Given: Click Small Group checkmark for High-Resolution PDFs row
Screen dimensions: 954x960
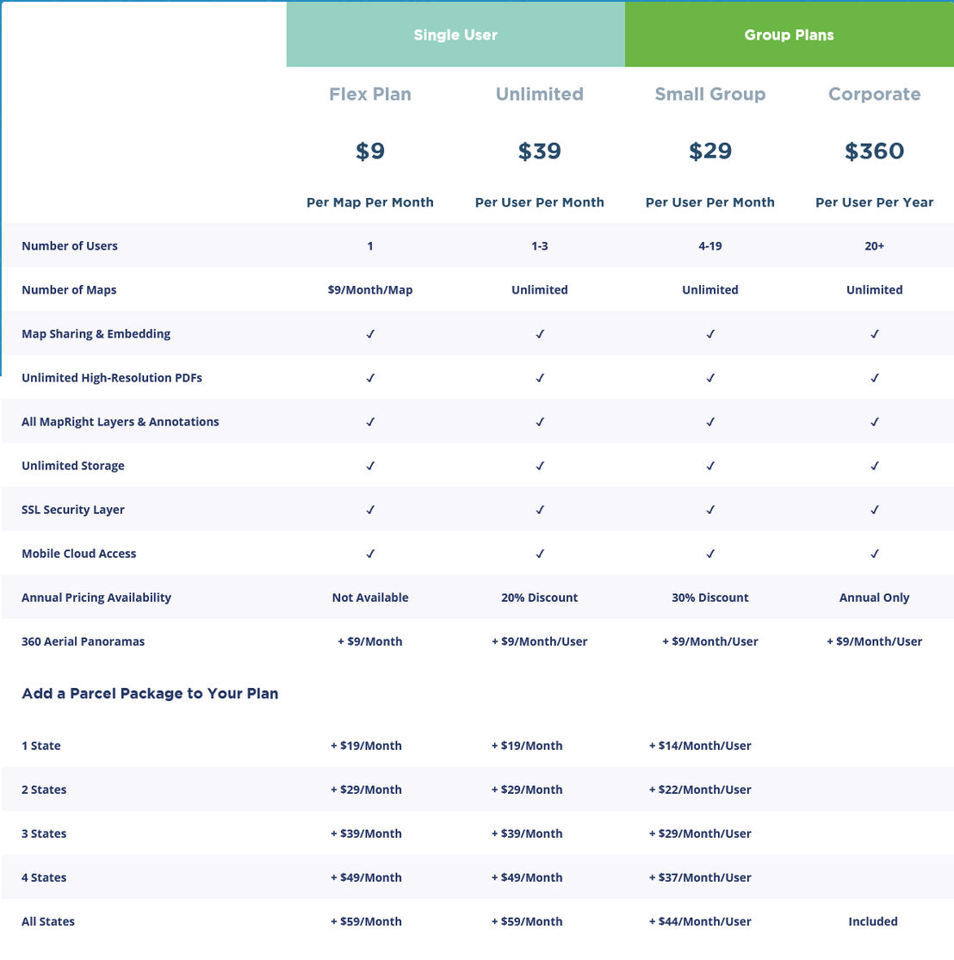Looking at the screenshot, I should click(710, 378).
